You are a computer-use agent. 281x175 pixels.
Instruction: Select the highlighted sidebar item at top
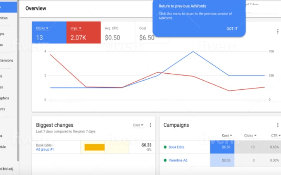pos(8,7)
